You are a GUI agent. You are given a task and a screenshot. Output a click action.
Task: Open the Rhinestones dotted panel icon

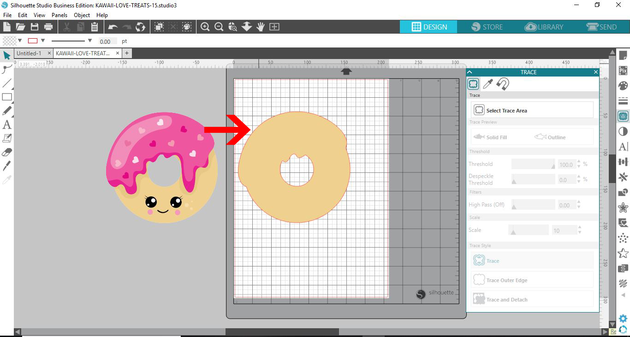(x=623, y=238)
